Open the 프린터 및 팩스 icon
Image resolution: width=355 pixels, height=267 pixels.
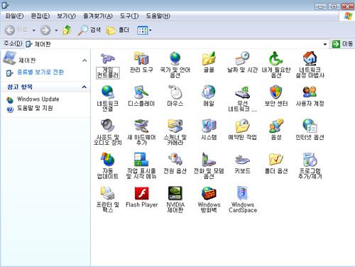(108, 193)
